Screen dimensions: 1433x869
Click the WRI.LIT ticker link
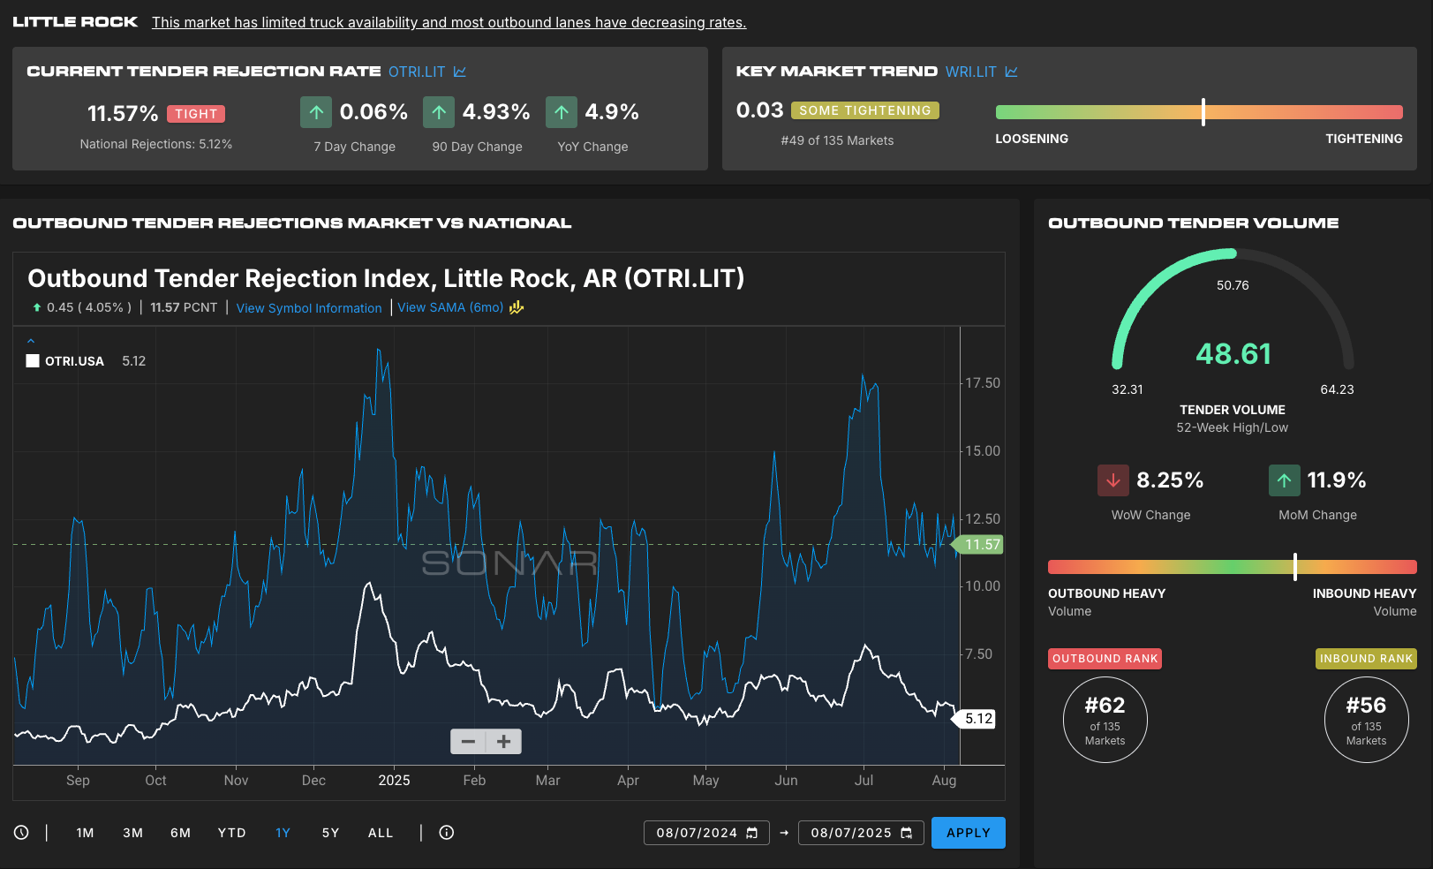pos(971,72)
